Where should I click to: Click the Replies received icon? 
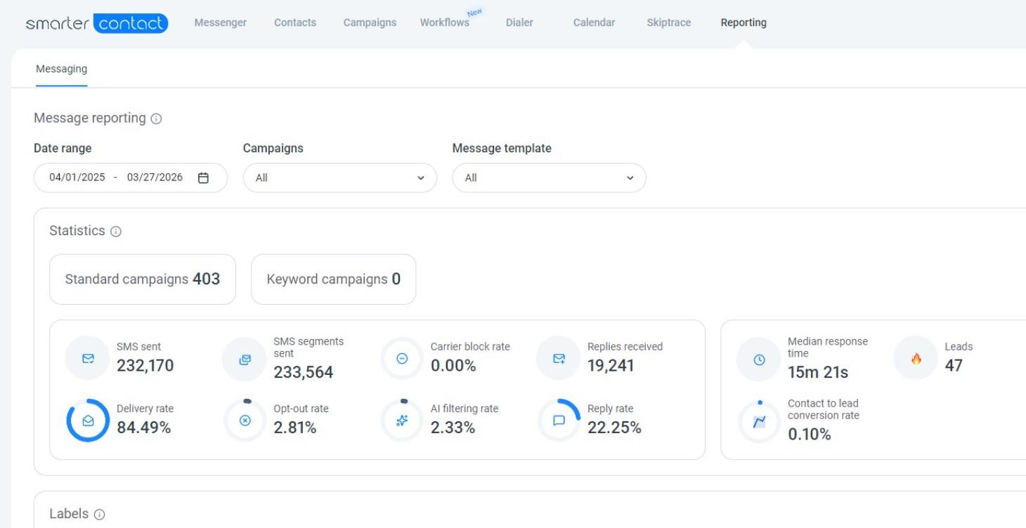pos(559,359)
